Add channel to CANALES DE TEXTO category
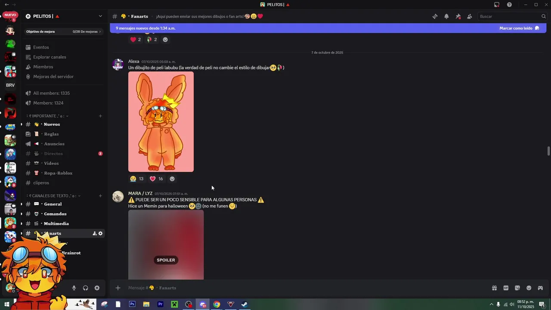 [x=100, y=196]
